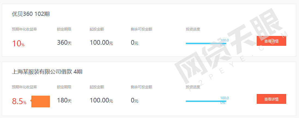Click 100.00元 minimum amount in second card

101,101
